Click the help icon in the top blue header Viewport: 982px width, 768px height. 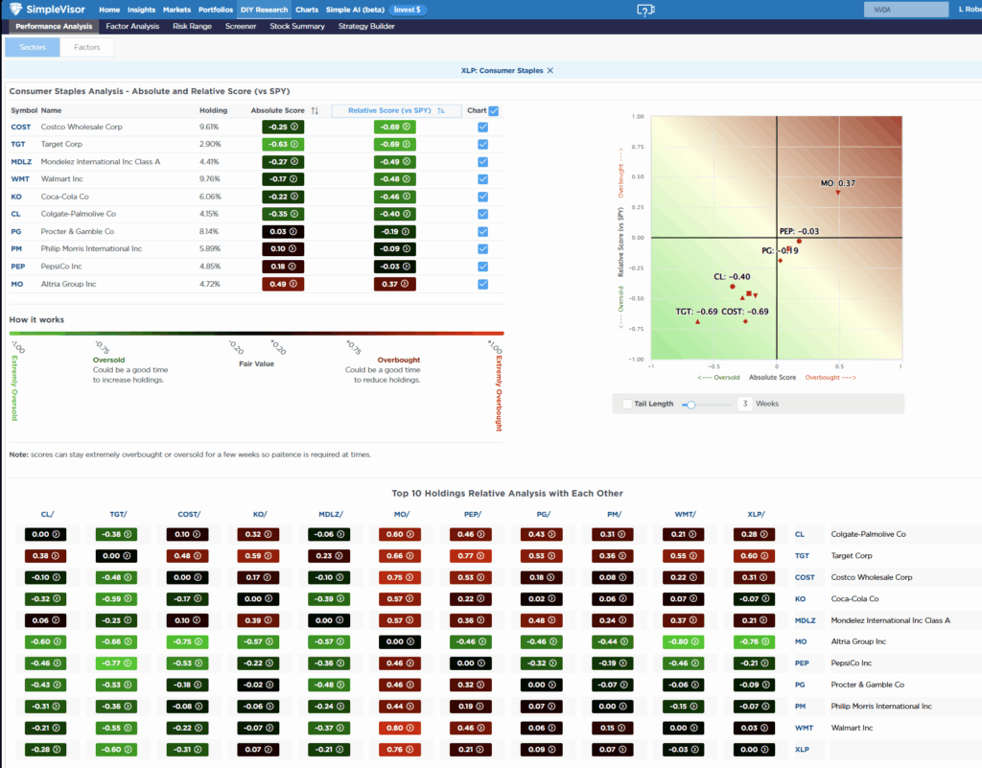tap(645, 10)
